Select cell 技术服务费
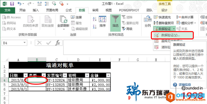The width and height of the screenshot is (207, 104). 78,89
